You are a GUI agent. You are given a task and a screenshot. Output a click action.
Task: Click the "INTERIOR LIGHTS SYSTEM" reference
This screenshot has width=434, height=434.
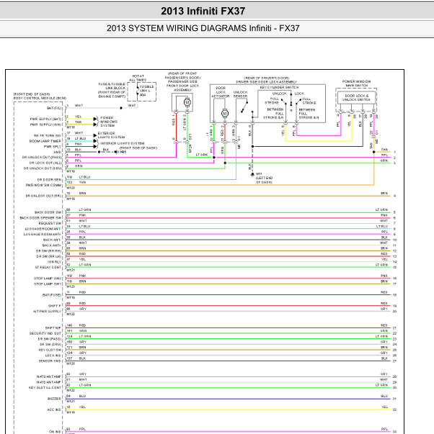coord(122,143)
